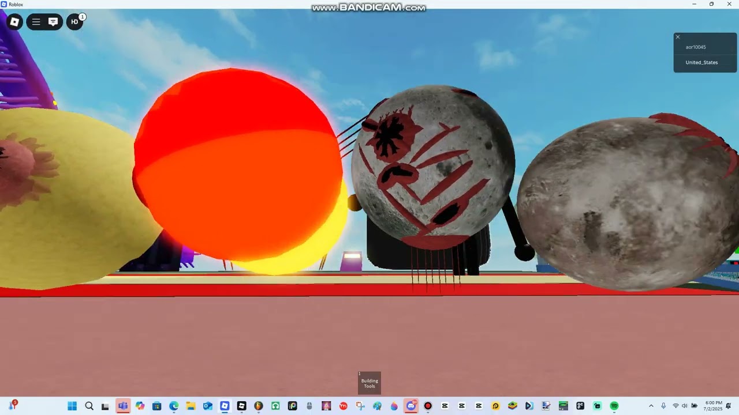Click the United_States team entry

pyautogui.click(x=701, y=62)
